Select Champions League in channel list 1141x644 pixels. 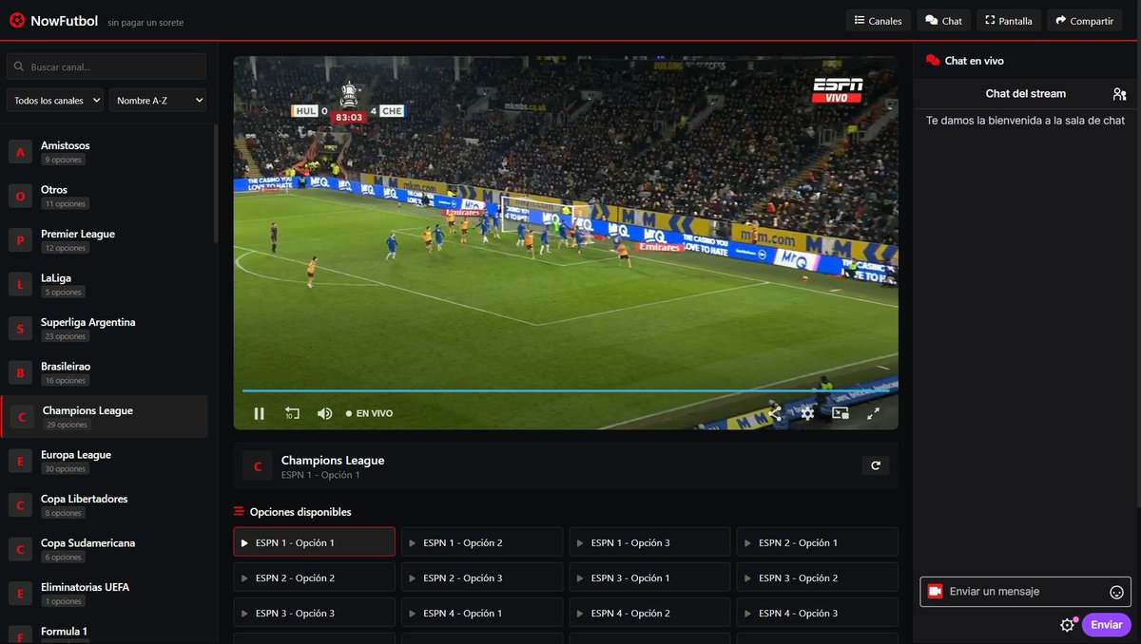(105, 417)
